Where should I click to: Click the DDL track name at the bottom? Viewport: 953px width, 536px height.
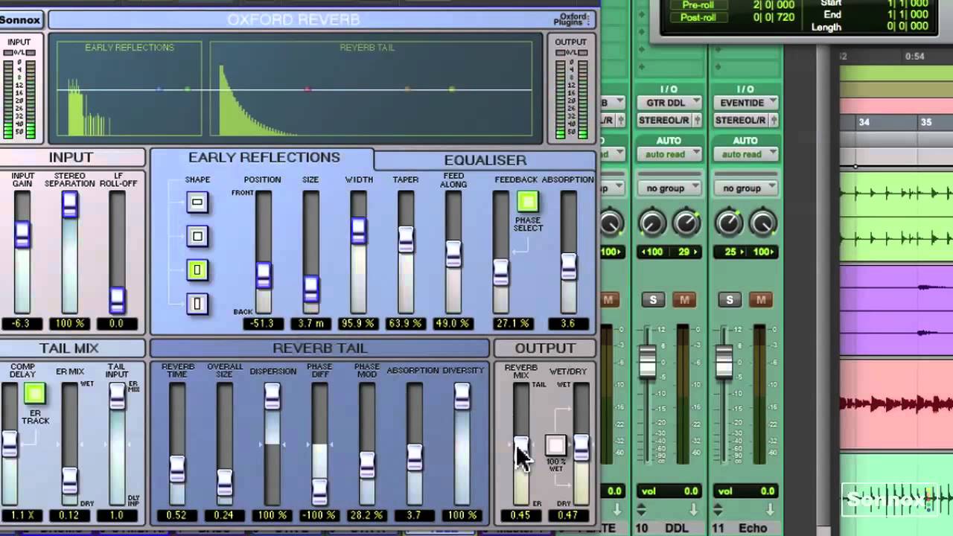pos(678,528)
